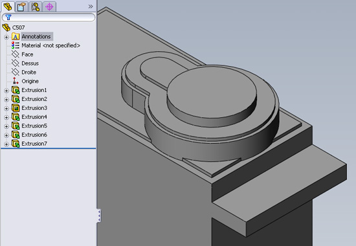This screenshot has height=246, width=356.
Task: Expand the Extrusion1 feature
Action: click(6, 91)
